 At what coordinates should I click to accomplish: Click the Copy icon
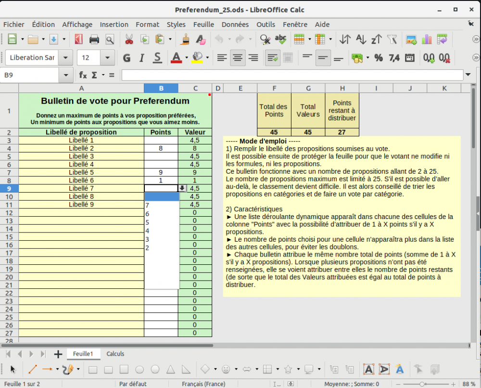144,39
